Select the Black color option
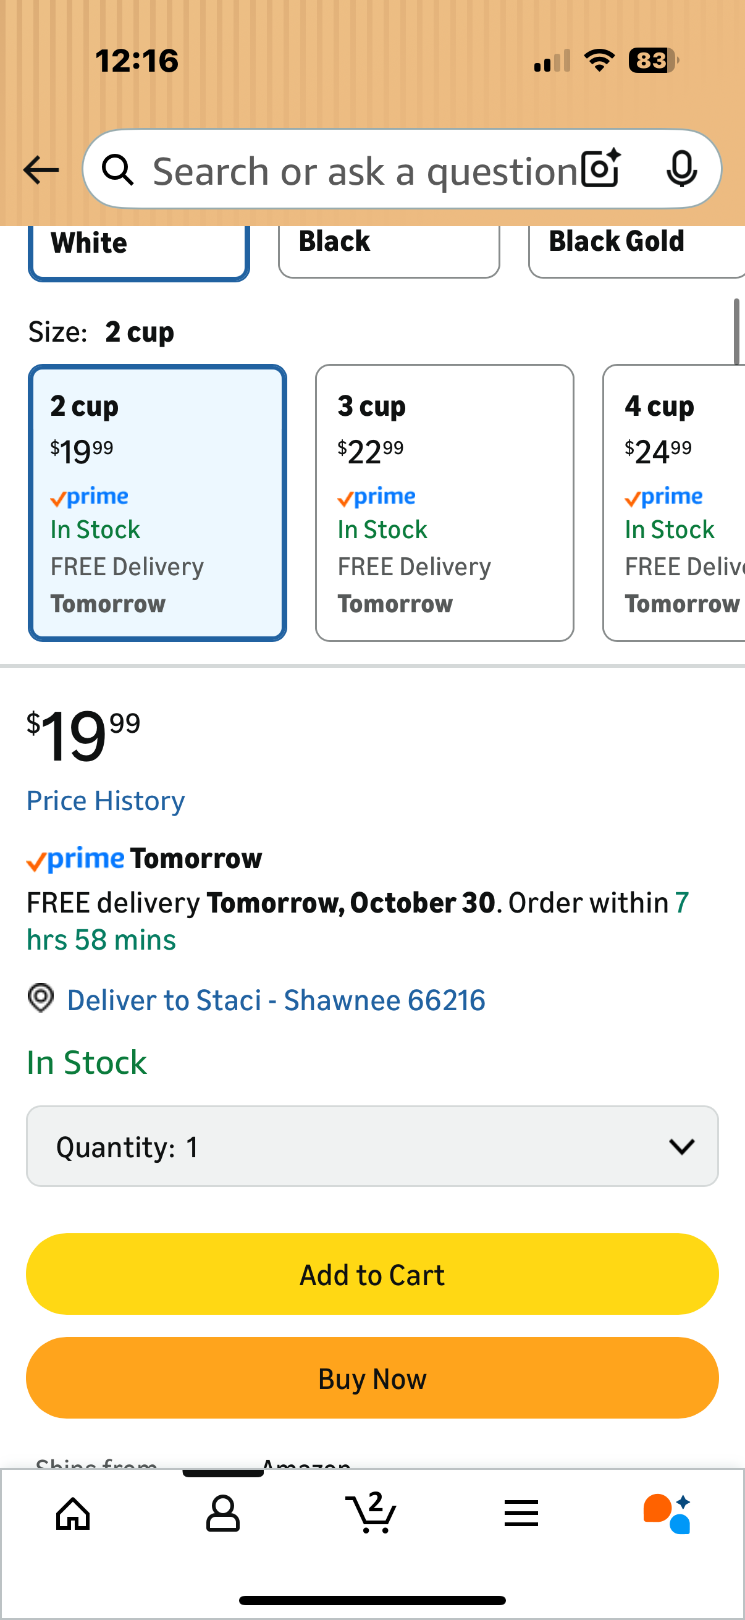Viewport: 745px width, 1620px height. 389,247
